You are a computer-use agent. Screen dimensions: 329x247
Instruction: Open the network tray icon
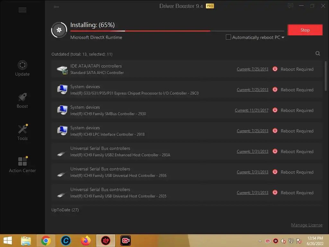coord(291,241)
